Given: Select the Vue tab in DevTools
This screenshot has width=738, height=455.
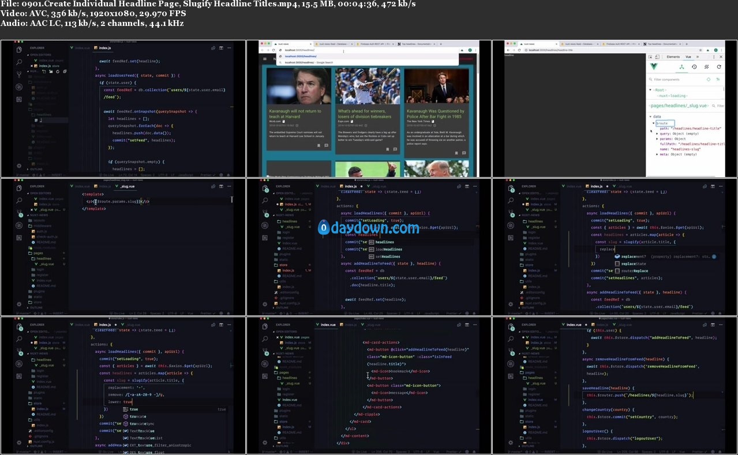Looking at the screenshot, I should (688, 57).
